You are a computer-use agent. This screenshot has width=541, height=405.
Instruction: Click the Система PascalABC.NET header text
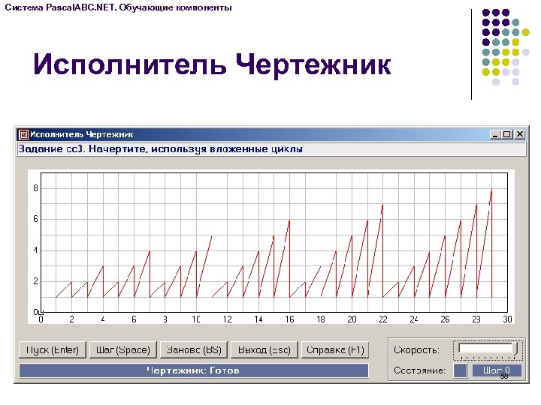[119, 7]
